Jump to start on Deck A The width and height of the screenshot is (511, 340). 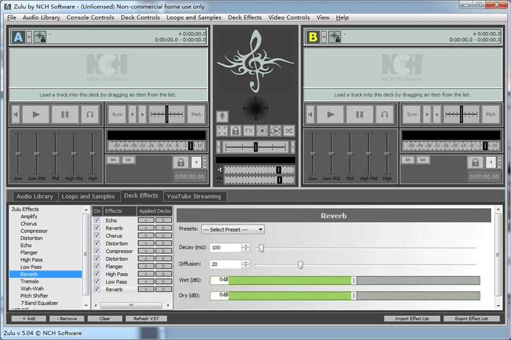[x=15, y=114]
